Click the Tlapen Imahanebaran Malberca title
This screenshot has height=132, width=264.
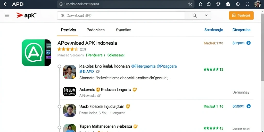106,126
